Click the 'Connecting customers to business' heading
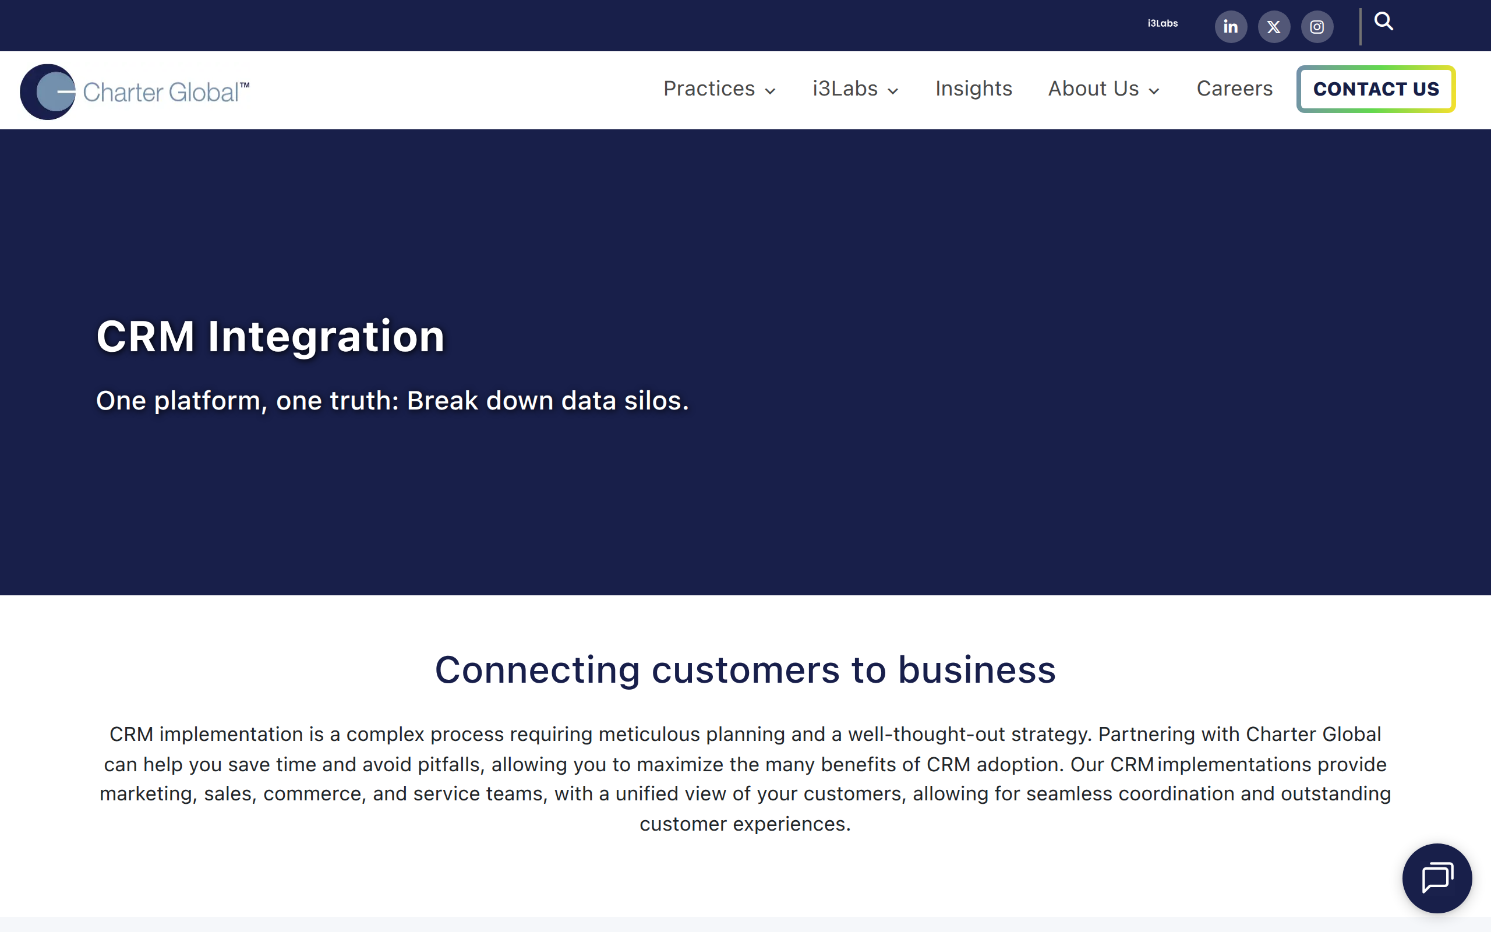Screen dimensions: 1491x932 tap(745, 670)
